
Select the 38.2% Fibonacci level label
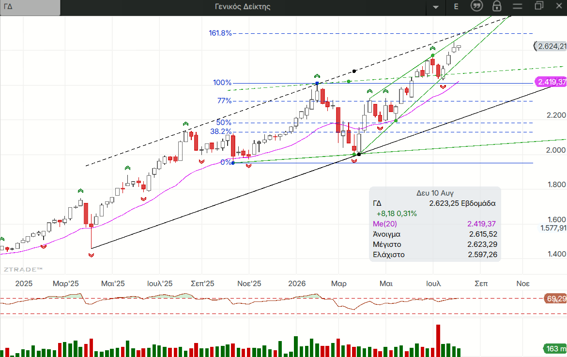[221, 131]
